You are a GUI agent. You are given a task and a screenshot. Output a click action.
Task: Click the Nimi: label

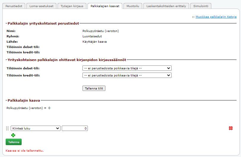point(11,31)
